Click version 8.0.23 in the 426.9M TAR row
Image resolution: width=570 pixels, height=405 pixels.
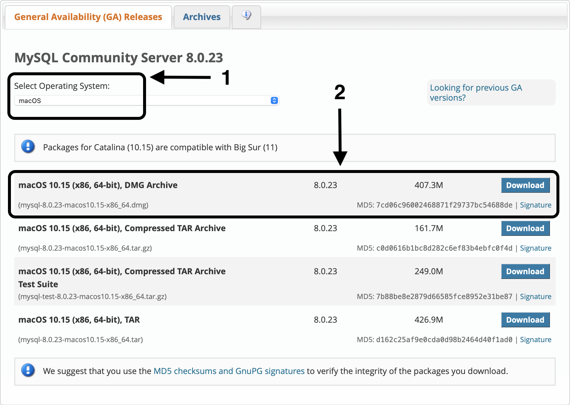[x=325, y=320]
